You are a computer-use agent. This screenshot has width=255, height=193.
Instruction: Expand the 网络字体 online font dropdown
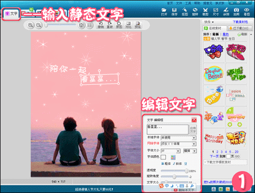(x=194, y=144)
